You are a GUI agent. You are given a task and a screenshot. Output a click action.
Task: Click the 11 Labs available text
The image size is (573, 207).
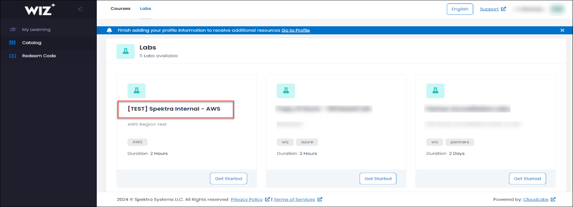point(159,56)
